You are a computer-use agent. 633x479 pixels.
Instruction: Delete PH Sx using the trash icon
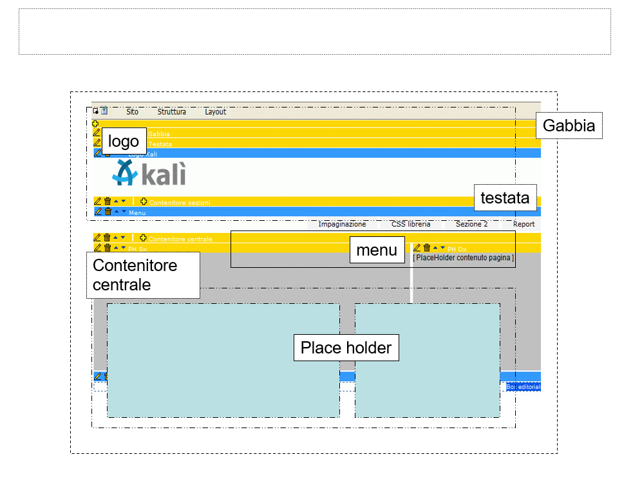[108, 248]
